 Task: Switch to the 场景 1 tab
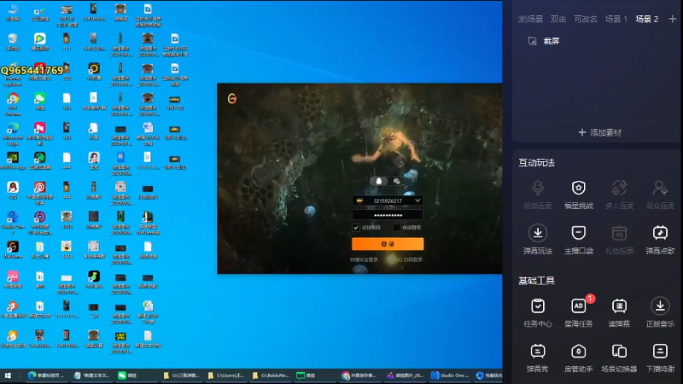click(616, 19)
